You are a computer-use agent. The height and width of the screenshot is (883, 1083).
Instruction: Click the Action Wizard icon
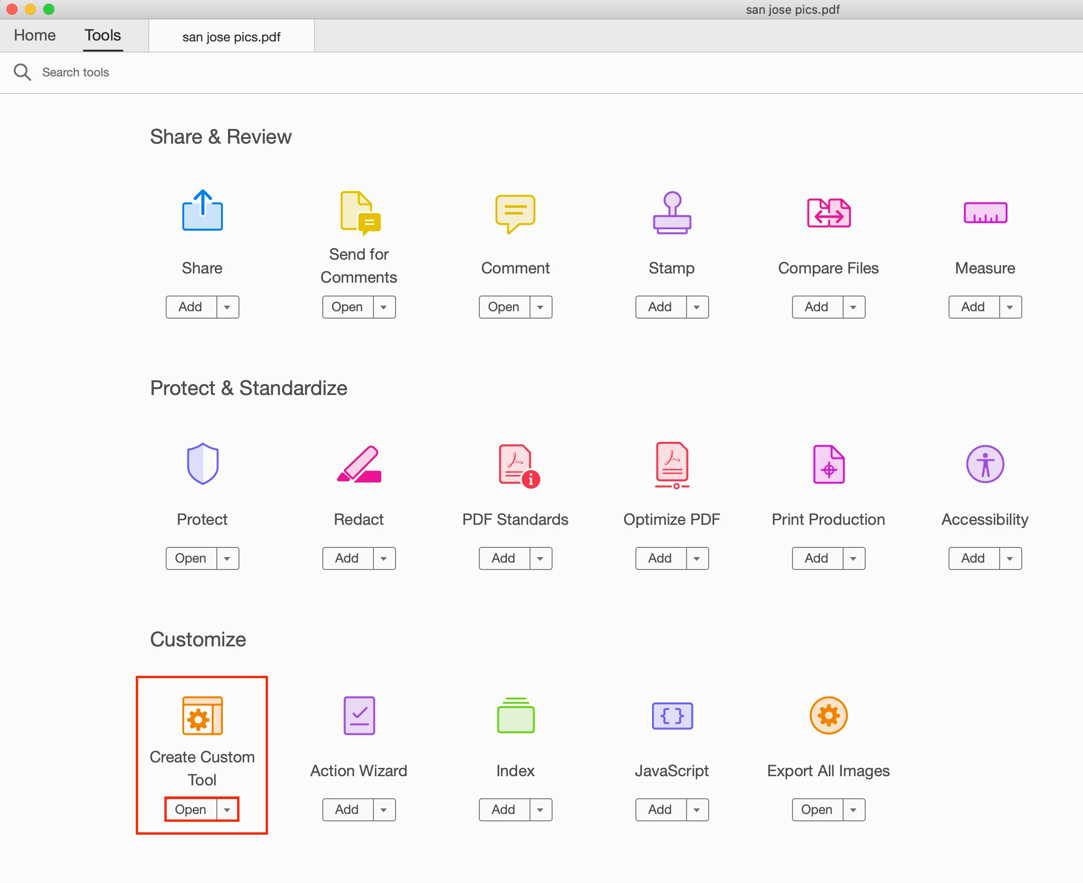359,715
